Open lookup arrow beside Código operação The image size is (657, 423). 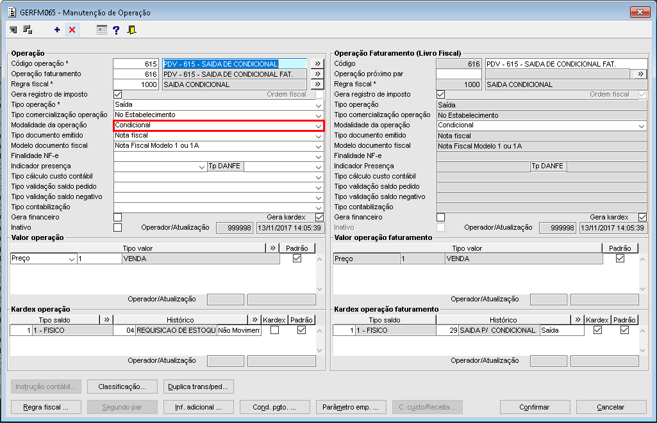318,63
